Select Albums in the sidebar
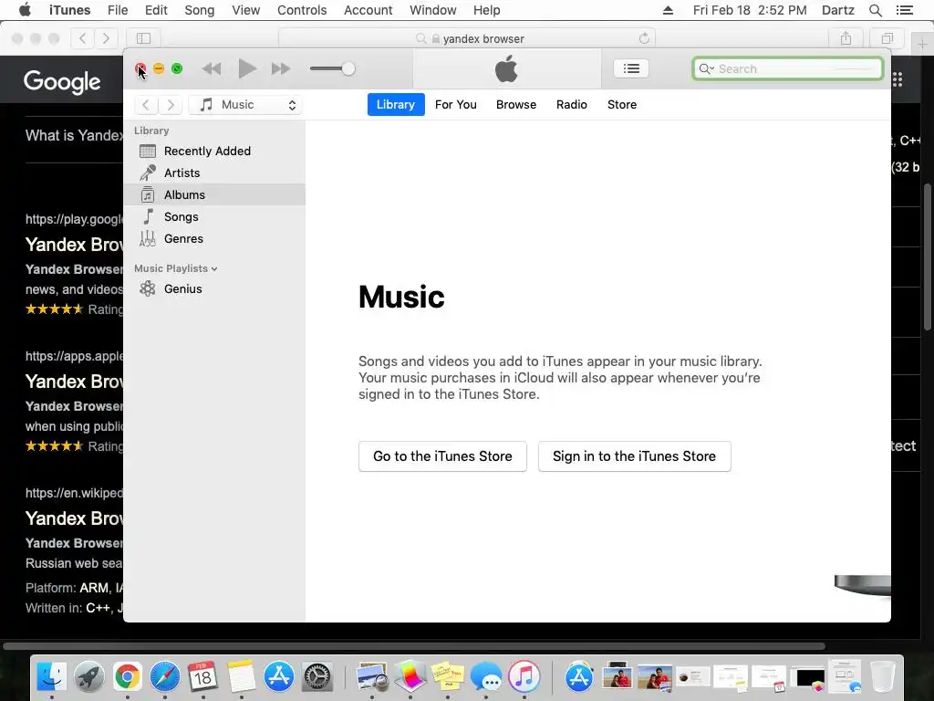 point(214,195)
